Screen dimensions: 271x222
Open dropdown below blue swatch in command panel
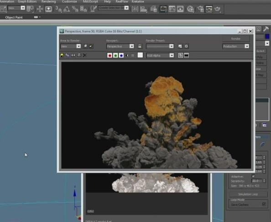point(267,43)
